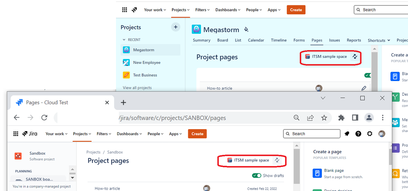Screen dimensions: 408x191
Task: Open Jira settings gear icon
Action: [x=370, y=134]
